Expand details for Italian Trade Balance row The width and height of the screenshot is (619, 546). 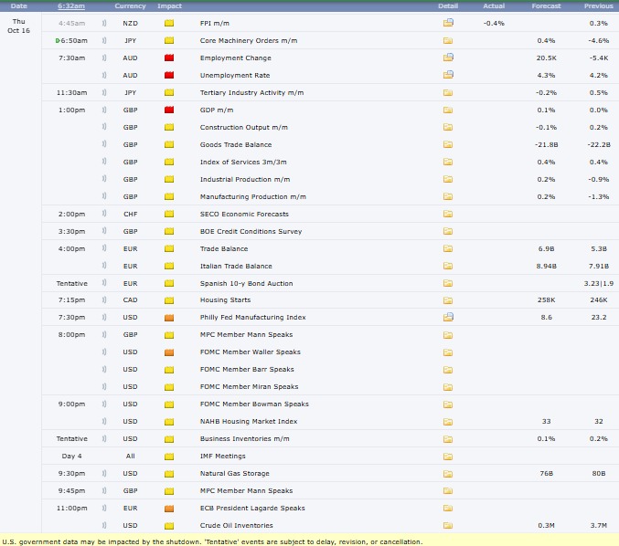[x=448, y=266]
